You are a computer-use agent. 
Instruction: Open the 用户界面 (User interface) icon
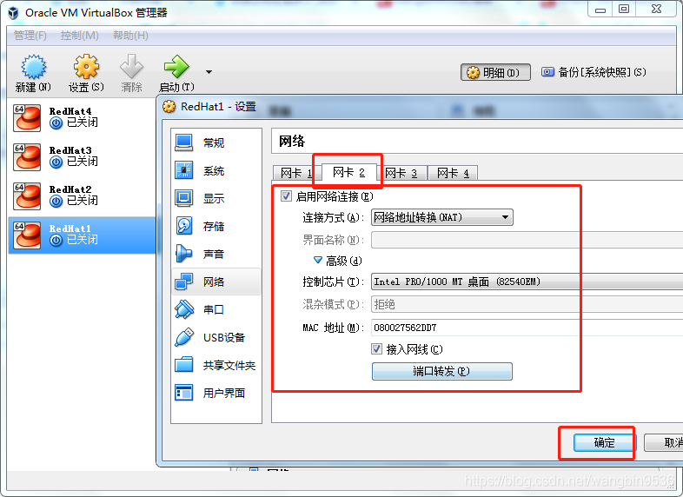(x=184, y=393)
